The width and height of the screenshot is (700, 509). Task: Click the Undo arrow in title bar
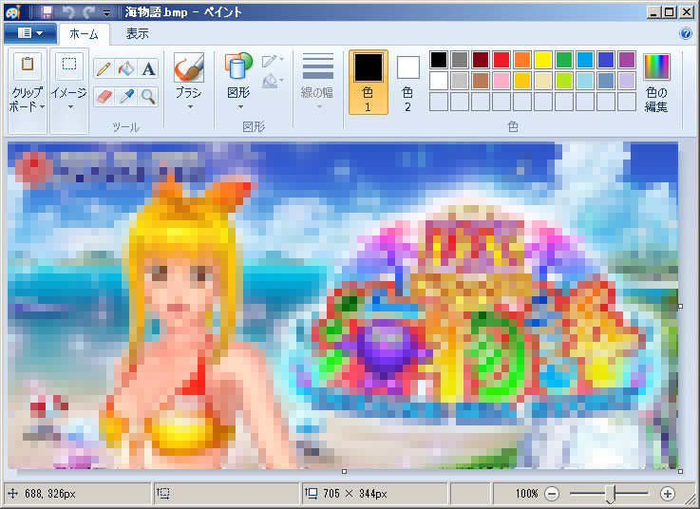68,12
